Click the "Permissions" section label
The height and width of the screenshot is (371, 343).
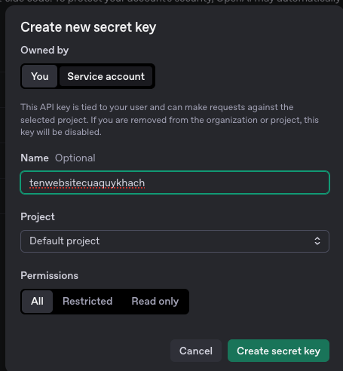point(50,276)
